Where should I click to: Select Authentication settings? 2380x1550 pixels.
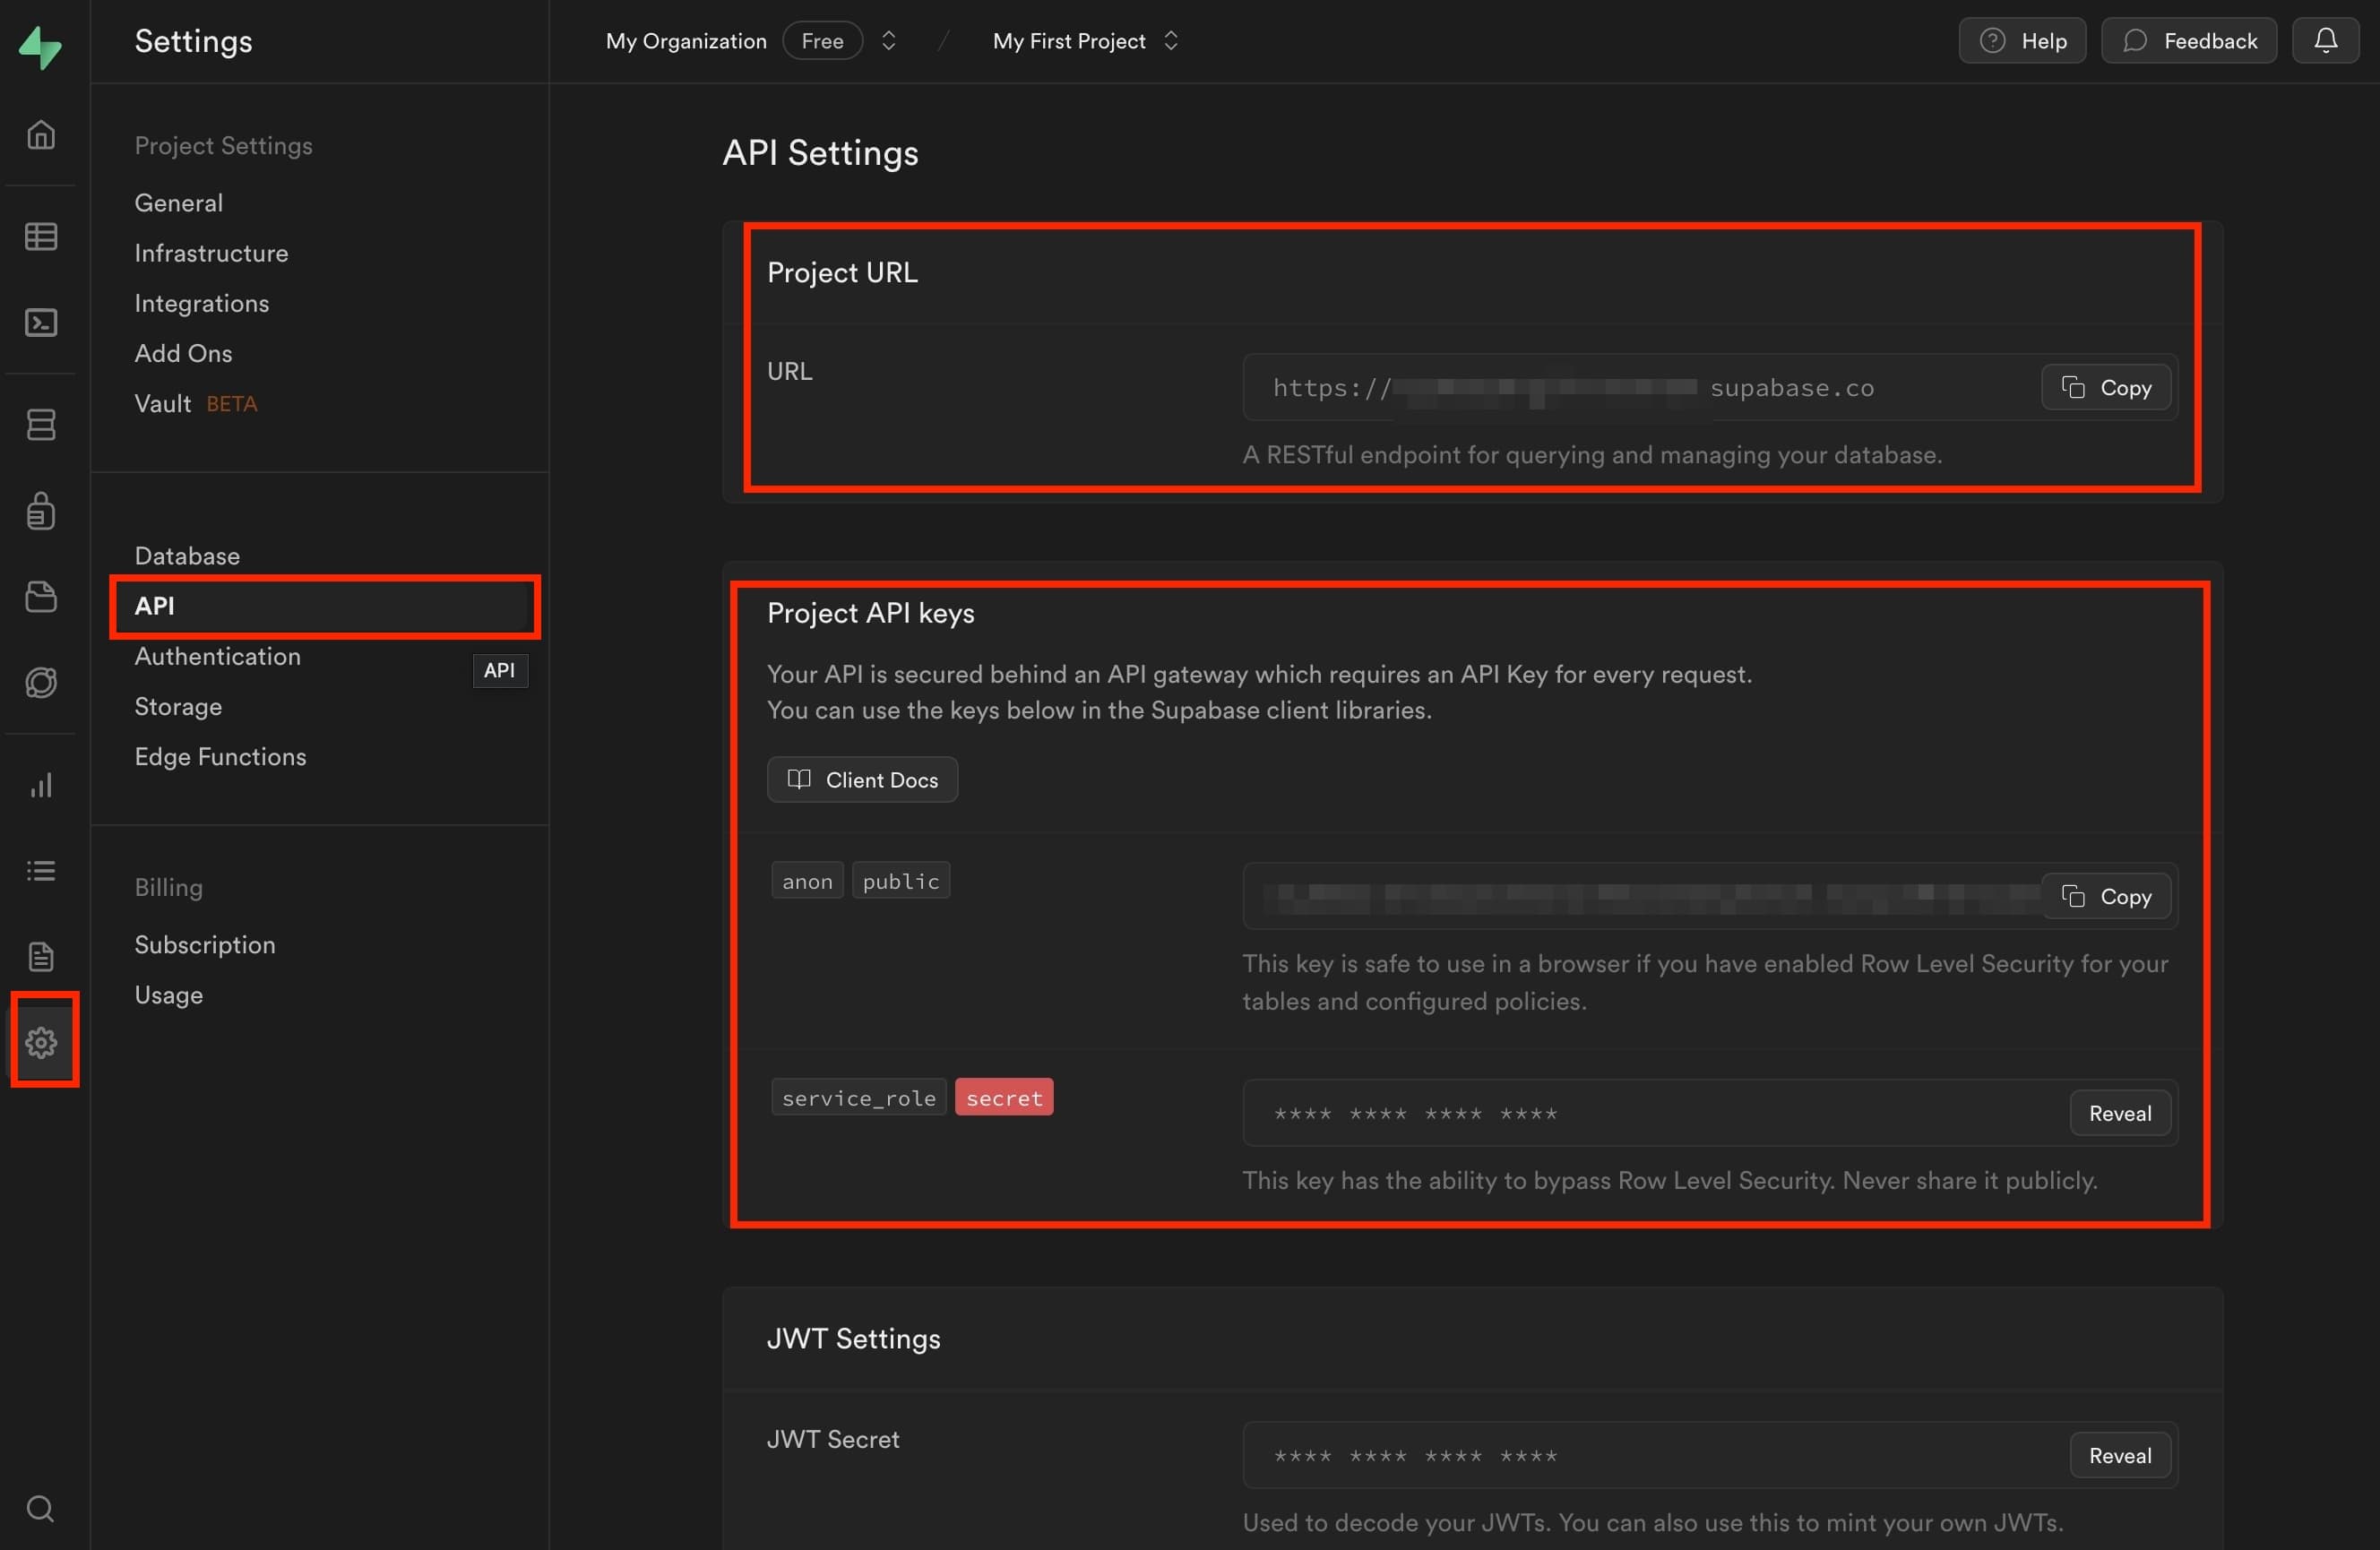pyautogui.click(x=218, y=656)
